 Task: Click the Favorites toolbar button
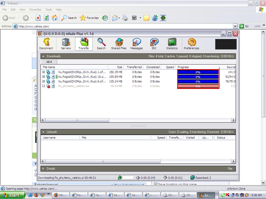point(89,18)
